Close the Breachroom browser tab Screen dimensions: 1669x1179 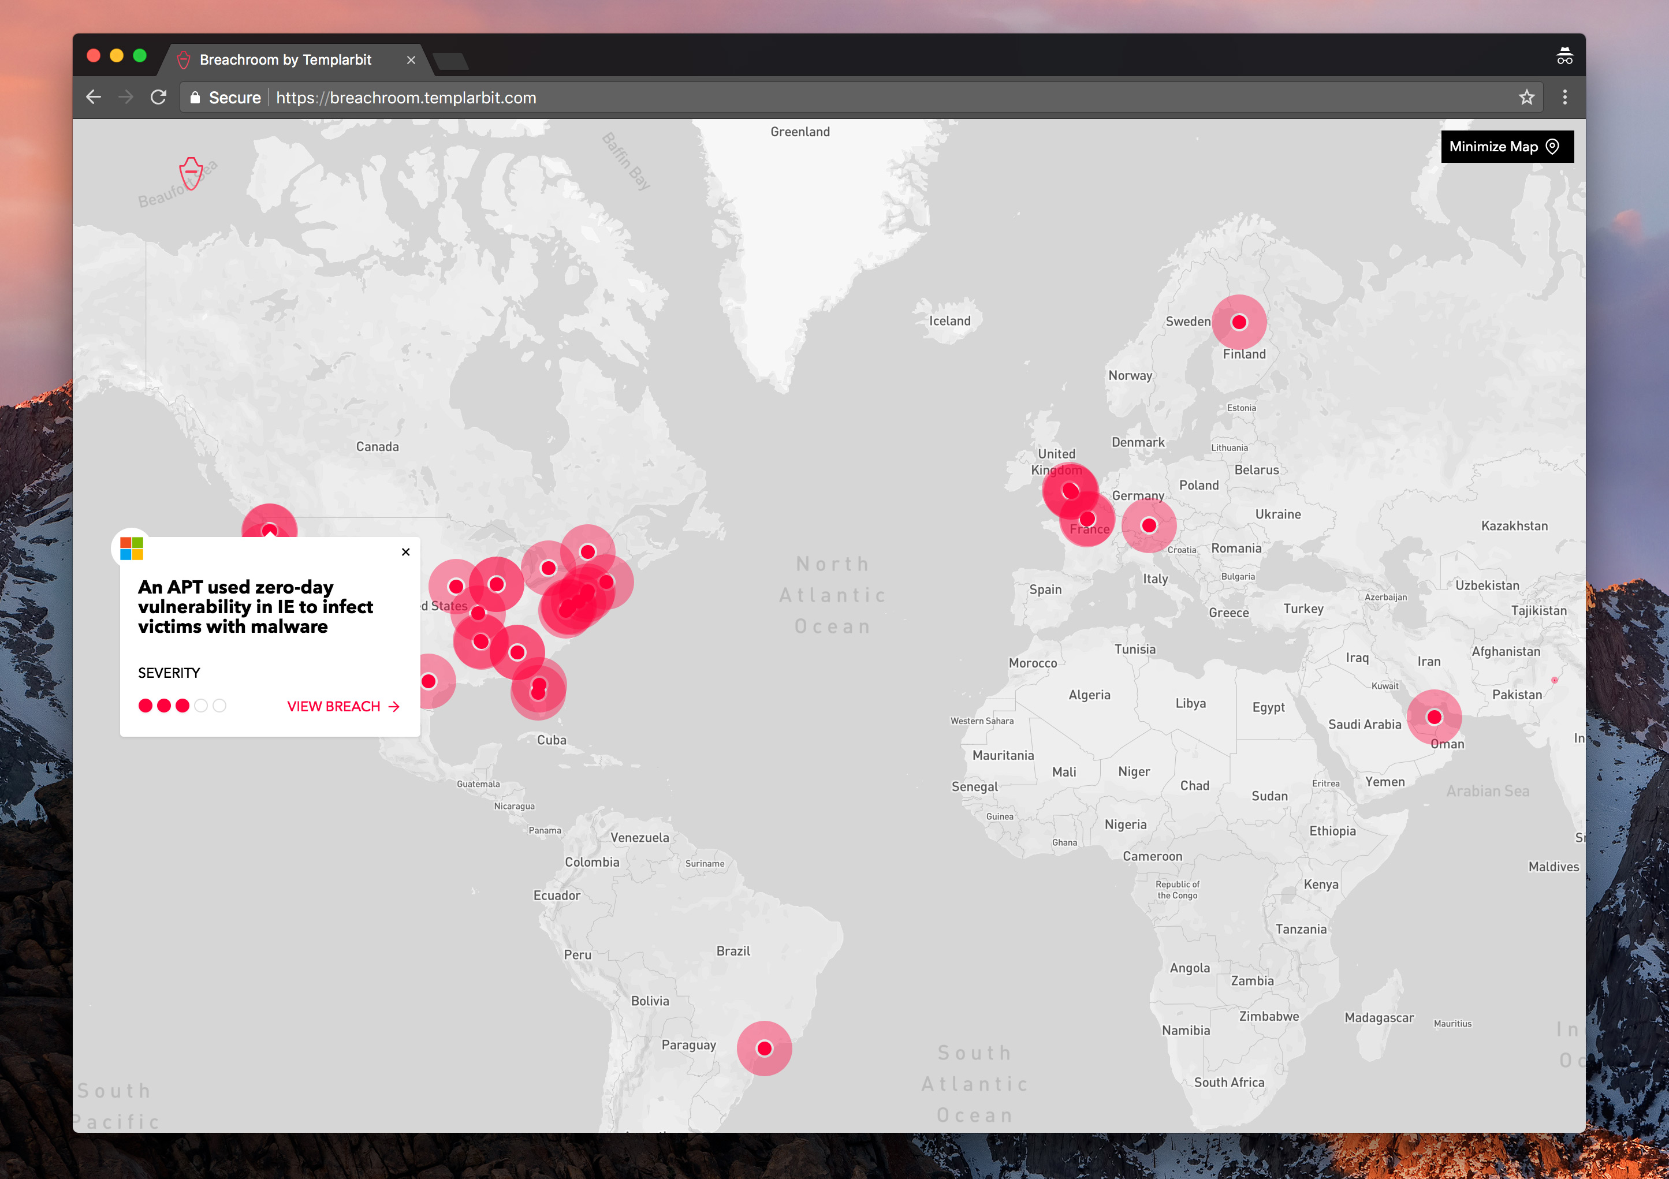coord(411,59)
